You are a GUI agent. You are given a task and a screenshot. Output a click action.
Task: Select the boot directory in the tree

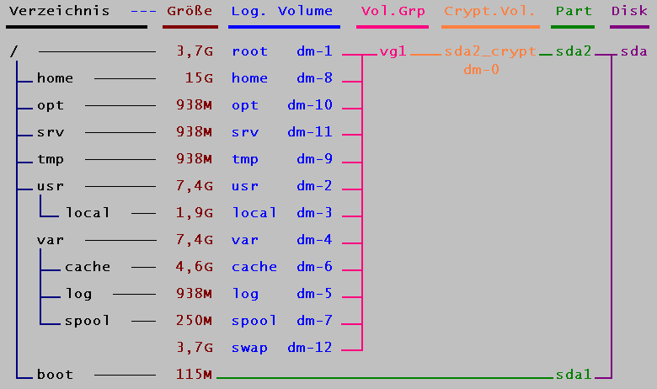55,375
